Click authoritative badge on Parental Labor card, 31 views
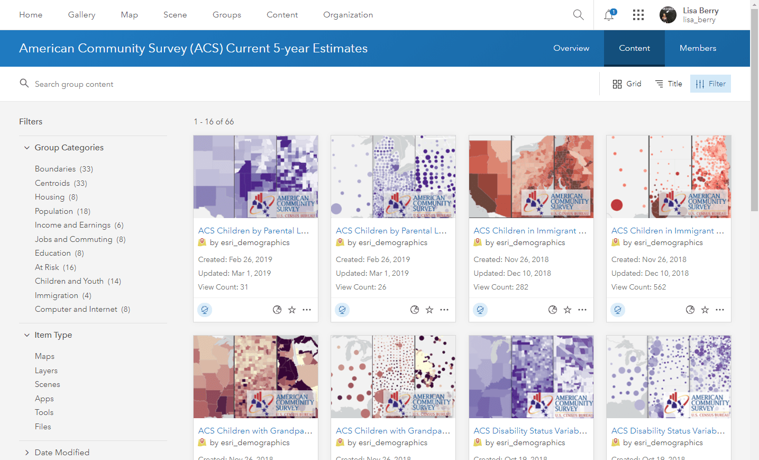The image size is (759, 460). tap(205, 310)
